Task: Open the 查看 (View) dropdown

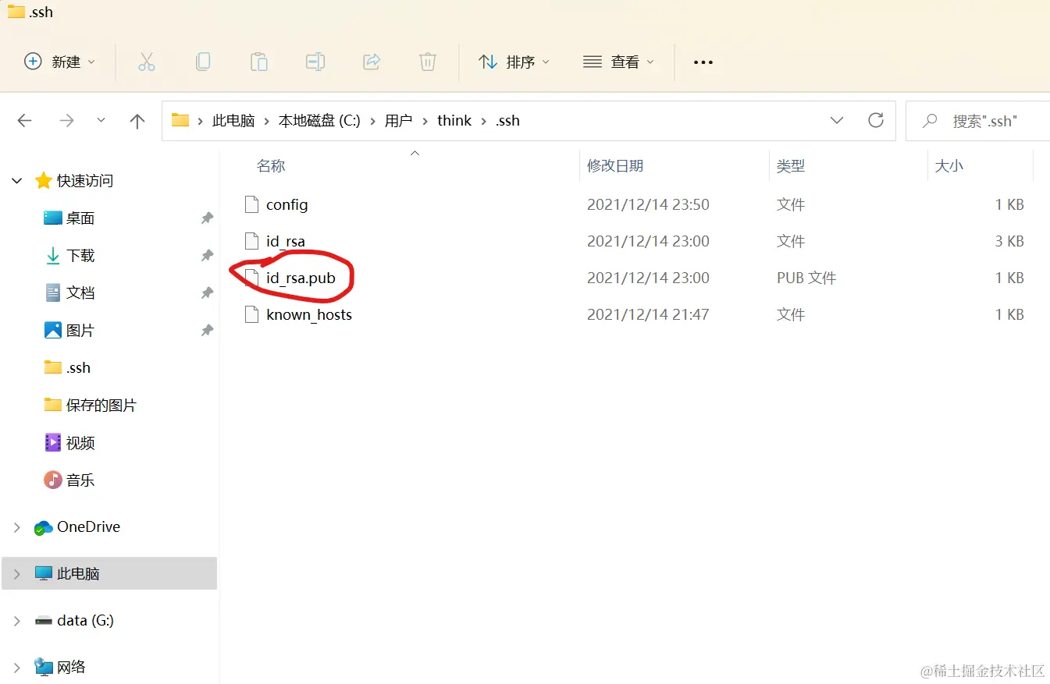Action: tap(618, 62)
